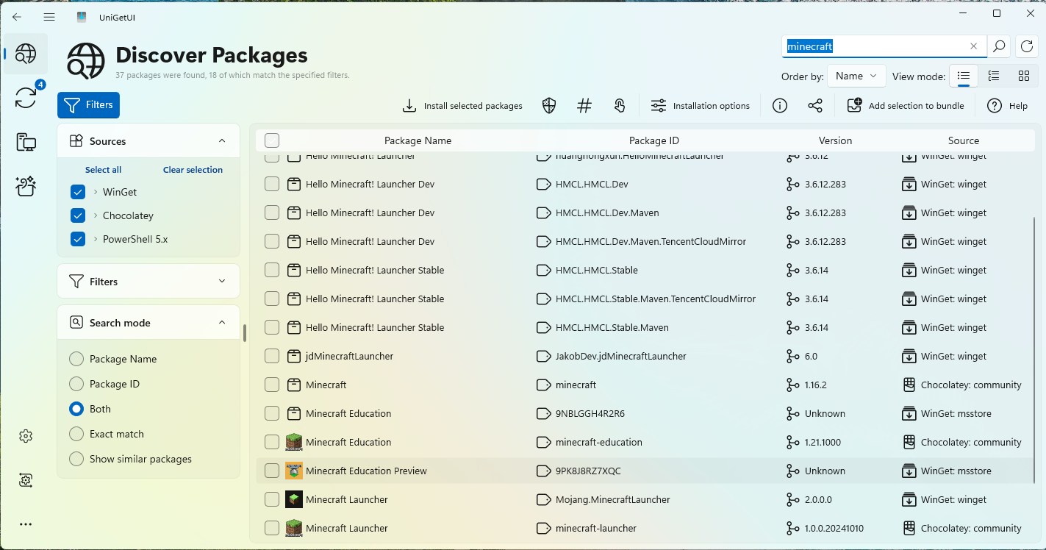Screen dimensions: 1046x550
Task: Click the minecraft-education package grass block icon
Action: point(294,442)
